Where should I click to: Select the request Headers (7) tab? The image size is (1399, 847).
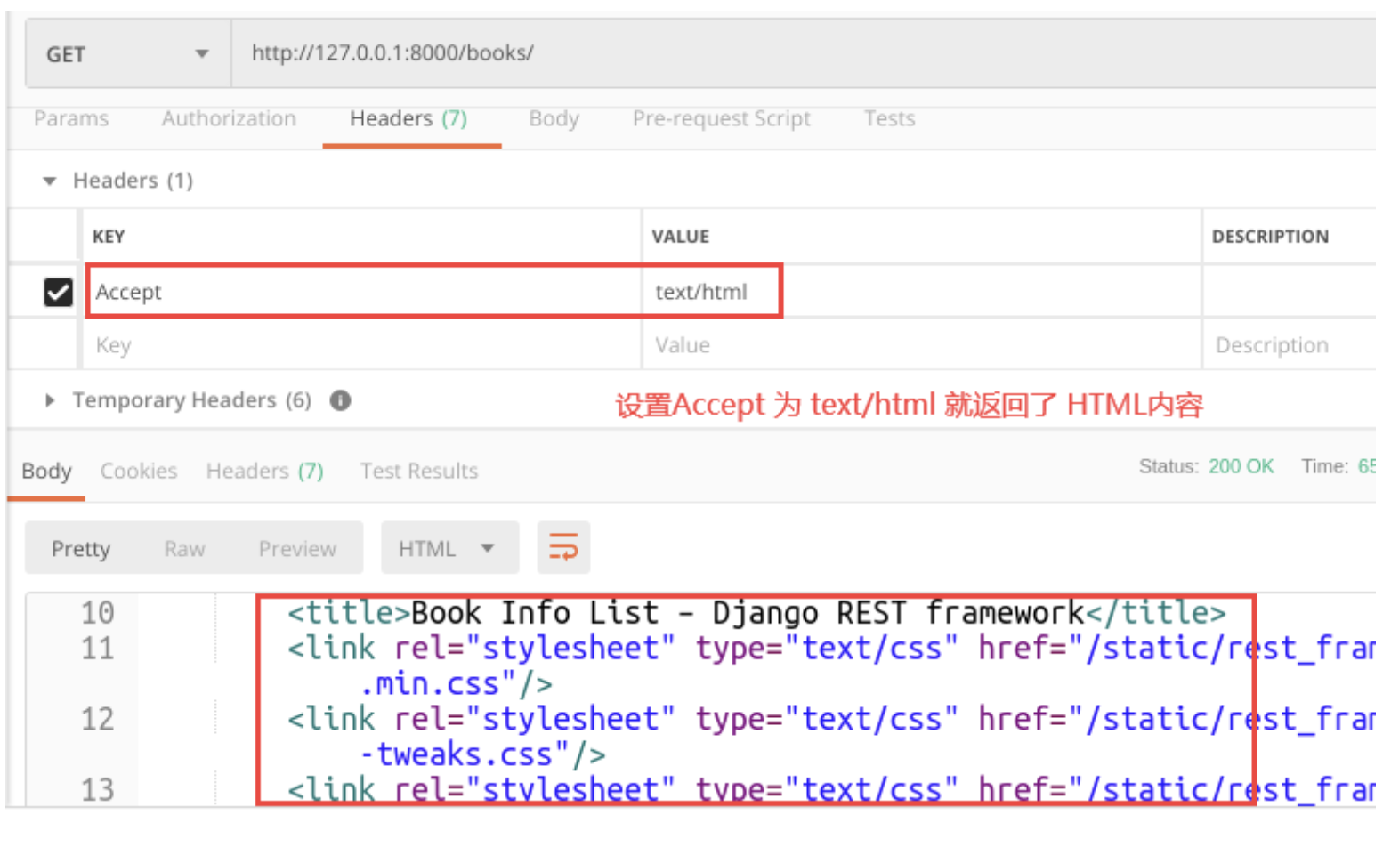[408, 118]
